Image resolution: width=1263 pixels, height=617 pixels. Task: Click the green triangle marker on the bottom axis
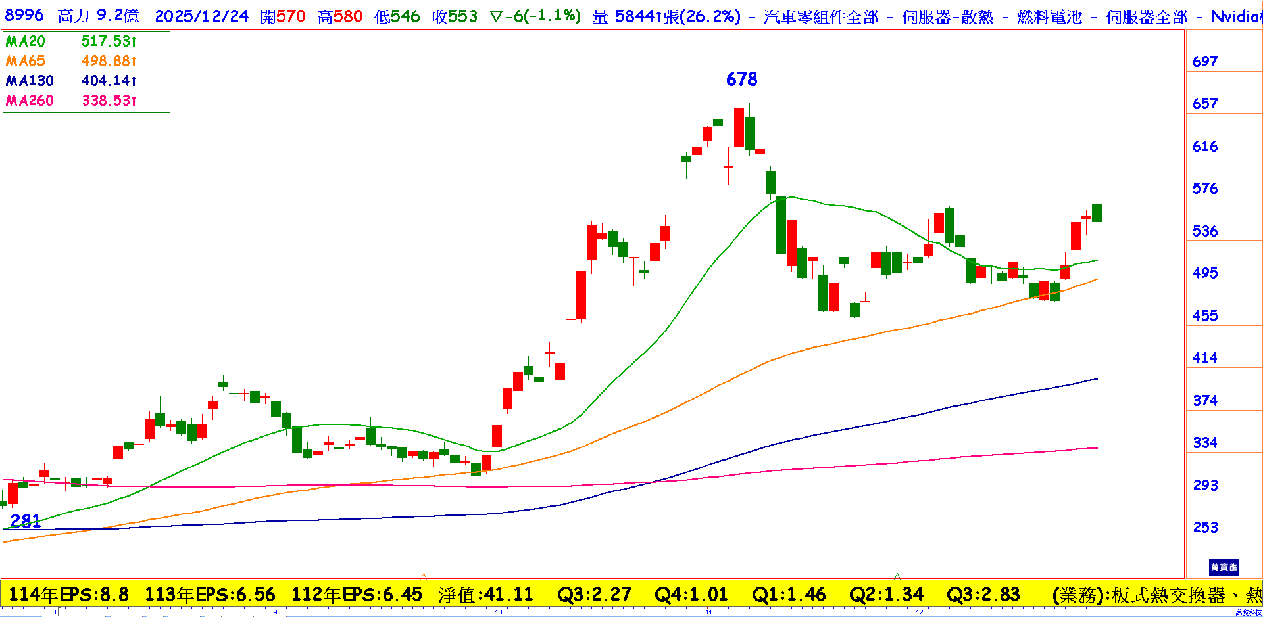point(897,576)
